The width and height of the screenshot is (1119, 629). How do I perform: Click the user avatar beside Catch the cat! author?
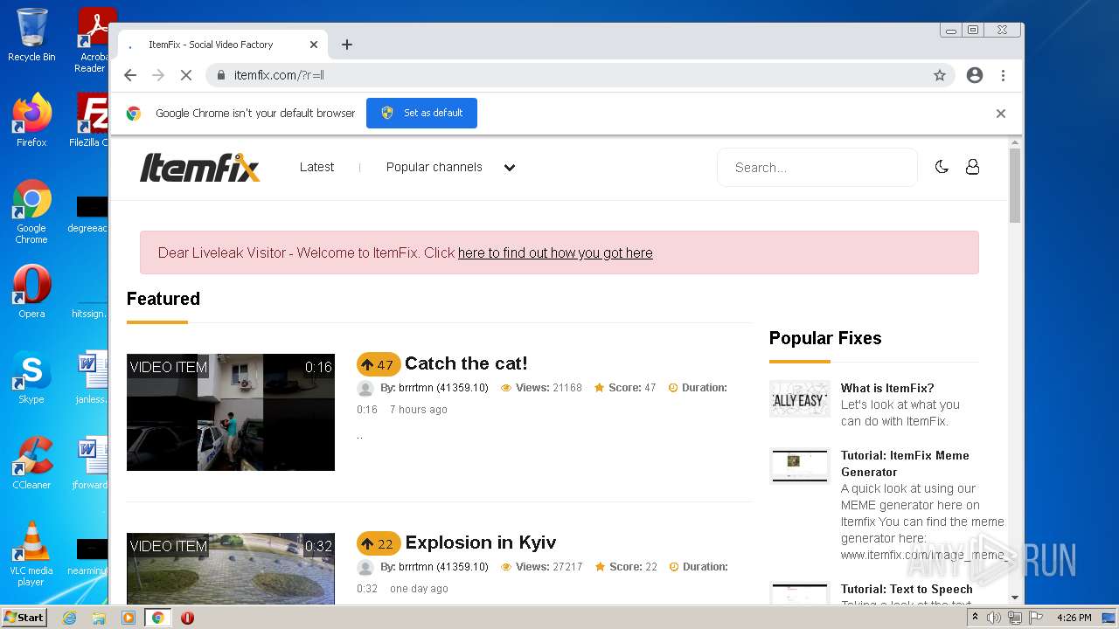tap(365, 388)
